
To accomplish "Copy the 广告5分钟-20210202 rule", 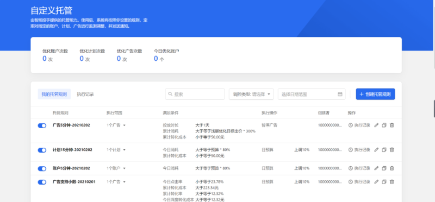I will point(384,125).
